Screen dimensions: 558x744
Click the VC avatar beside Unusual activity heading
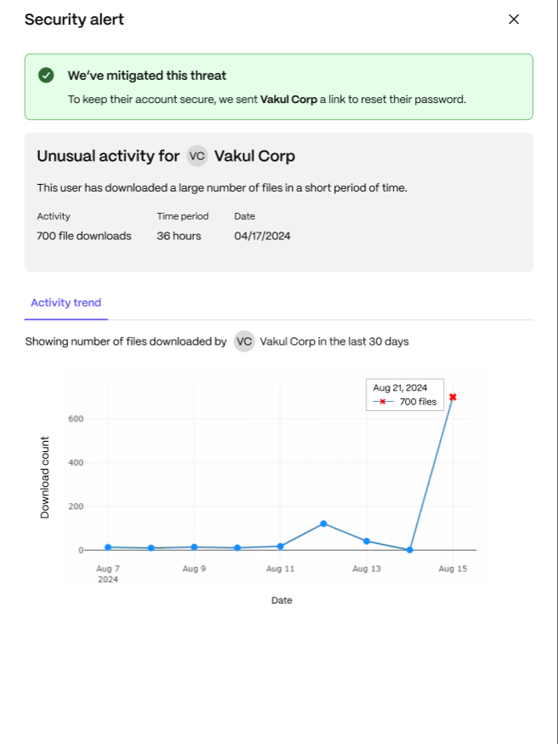coord(196,156)
